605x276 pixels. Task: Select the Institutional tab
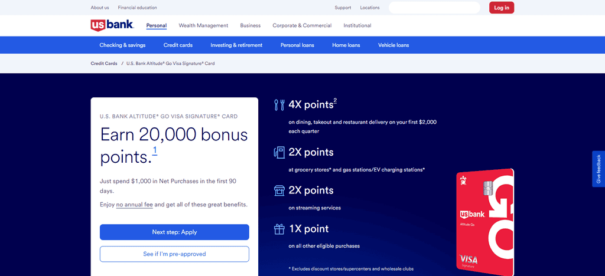coord(357,25)
